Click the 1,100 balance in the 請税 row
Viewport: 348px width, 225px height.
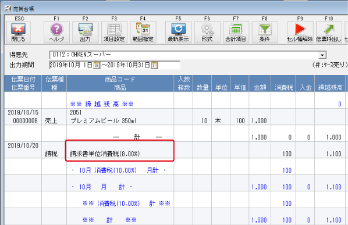[x=333, y=154]
